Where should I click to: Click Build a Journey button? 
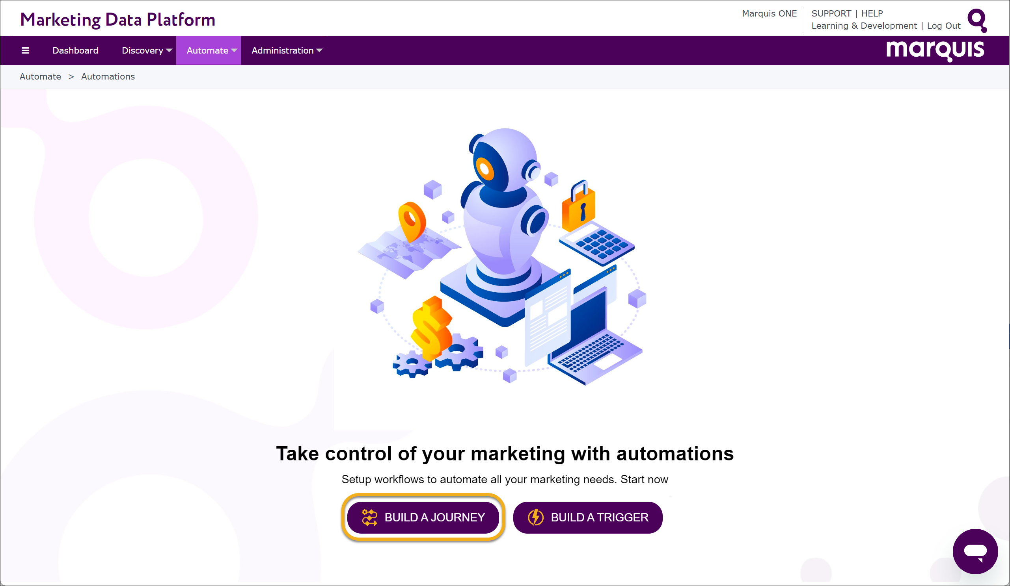click(423, 517)
